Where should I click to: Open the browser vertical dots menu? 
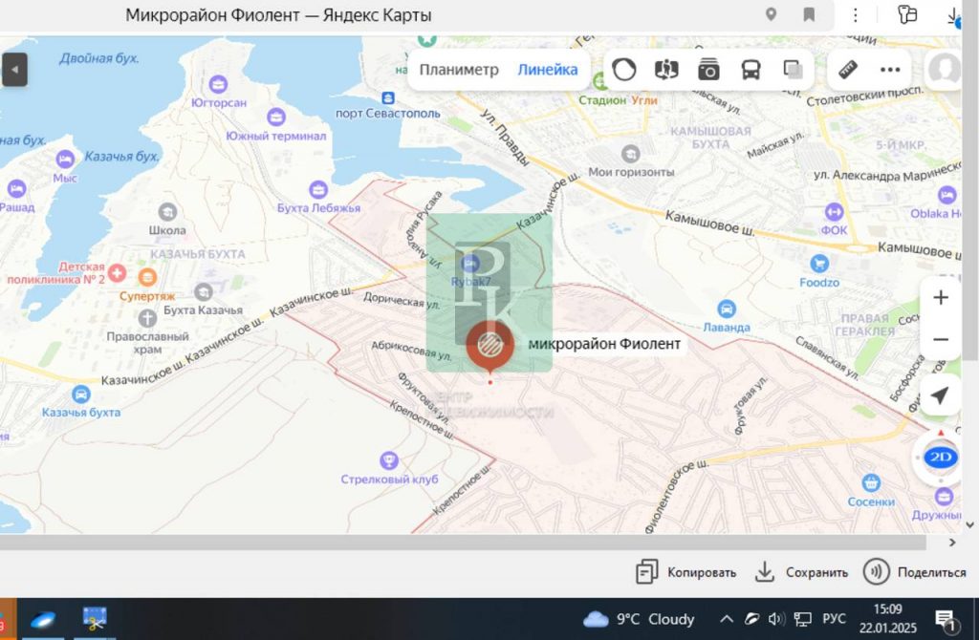(x=856, y=14)
